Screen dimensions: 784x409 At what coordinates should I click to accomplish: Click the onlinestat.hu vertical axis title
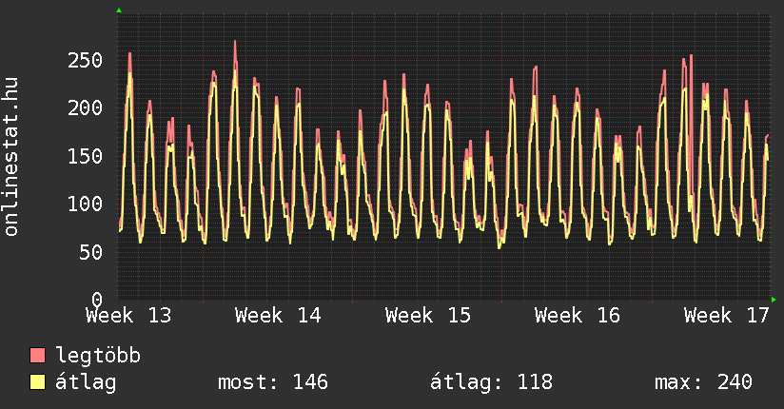tap(12, 157)
